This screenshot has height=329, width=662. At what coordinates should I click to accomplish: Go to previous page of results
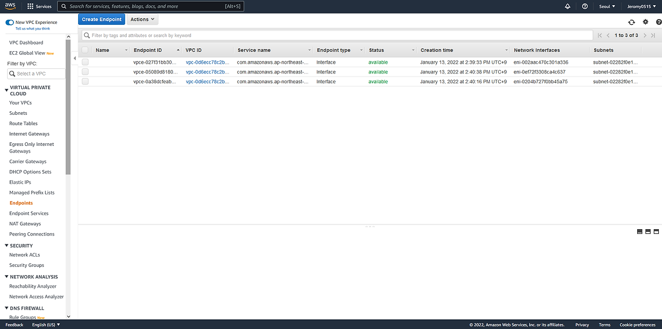click(x=608, y=35)
